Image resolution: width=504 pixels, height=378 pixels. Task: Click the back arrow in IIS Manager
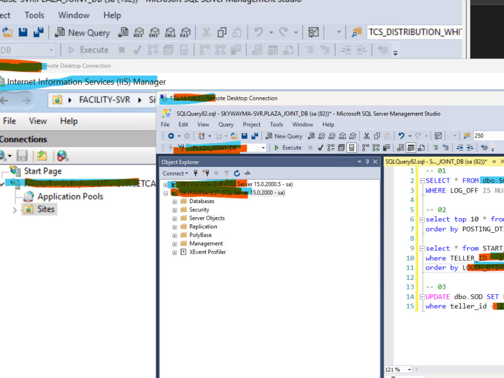pos(4,100)
